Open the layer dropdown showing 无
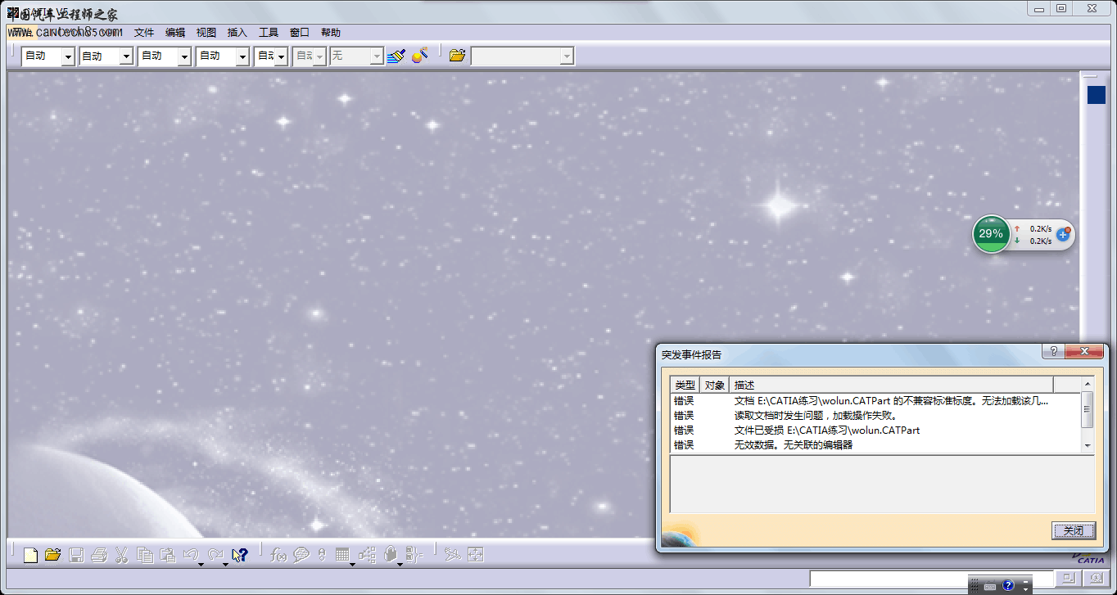The image size is (1117, 595). 356,56
